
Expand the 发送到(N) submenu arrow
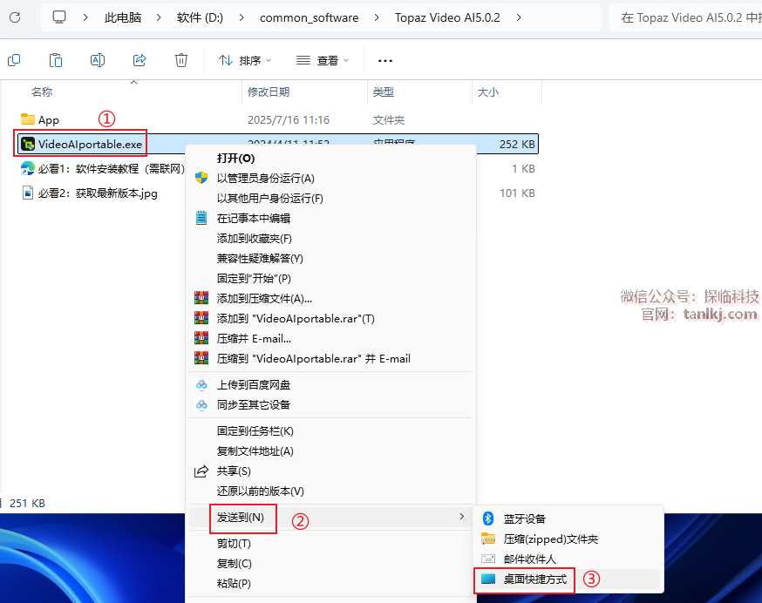[x=462, y=517]
